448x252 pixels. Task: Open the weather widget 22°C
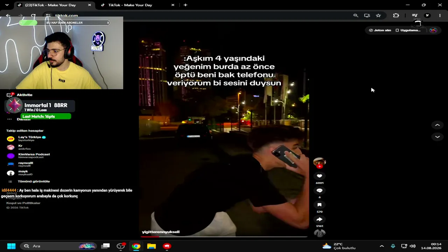point(339,246)
